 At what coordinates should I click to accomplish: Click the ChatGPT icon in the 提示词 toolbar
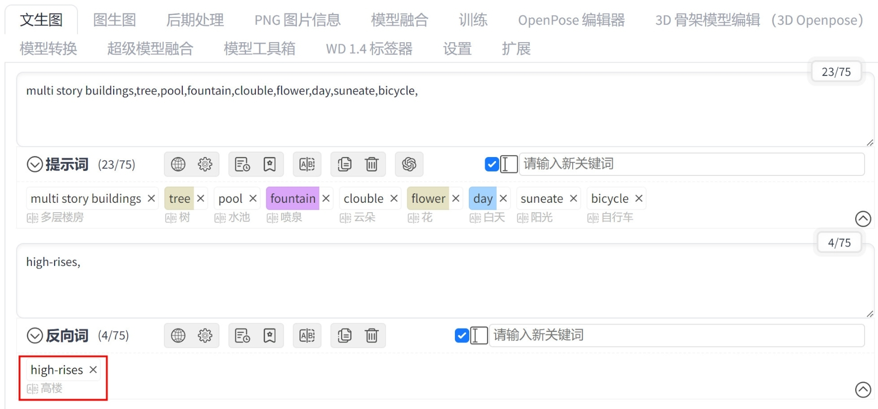pos(409,164)
